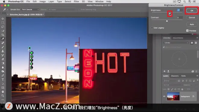Click the lock icon on Background layer

193,96
